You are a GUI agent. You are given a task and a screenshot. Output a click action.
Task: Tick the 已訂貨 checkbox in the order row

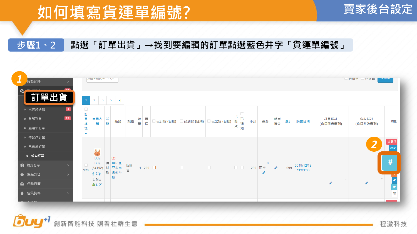[x=154, y=167]
